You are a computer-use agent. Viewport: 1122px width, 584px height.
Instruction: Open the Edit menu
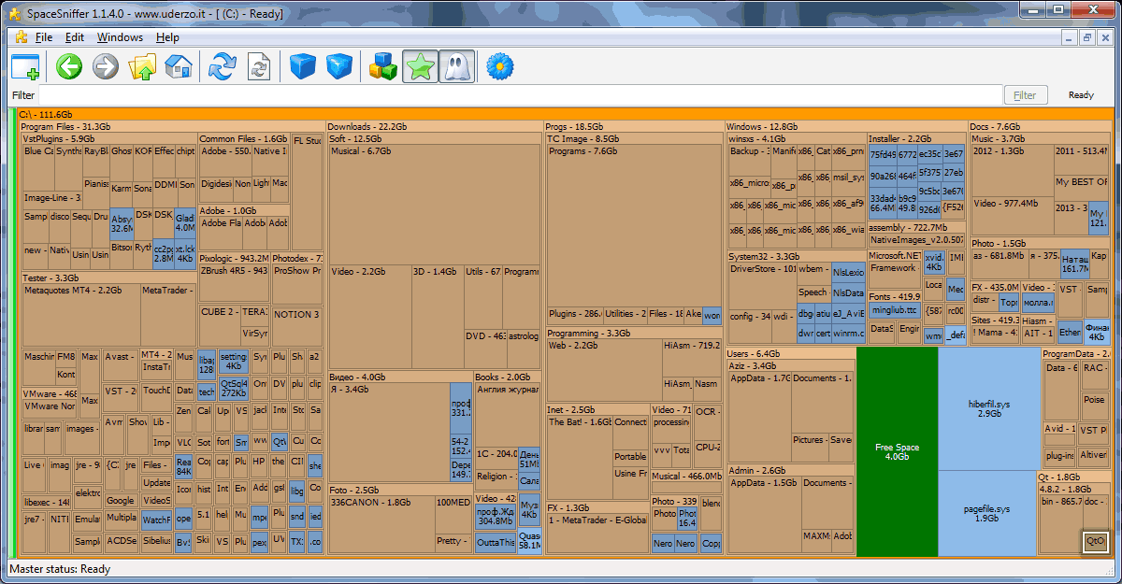[x=74, y=37]
